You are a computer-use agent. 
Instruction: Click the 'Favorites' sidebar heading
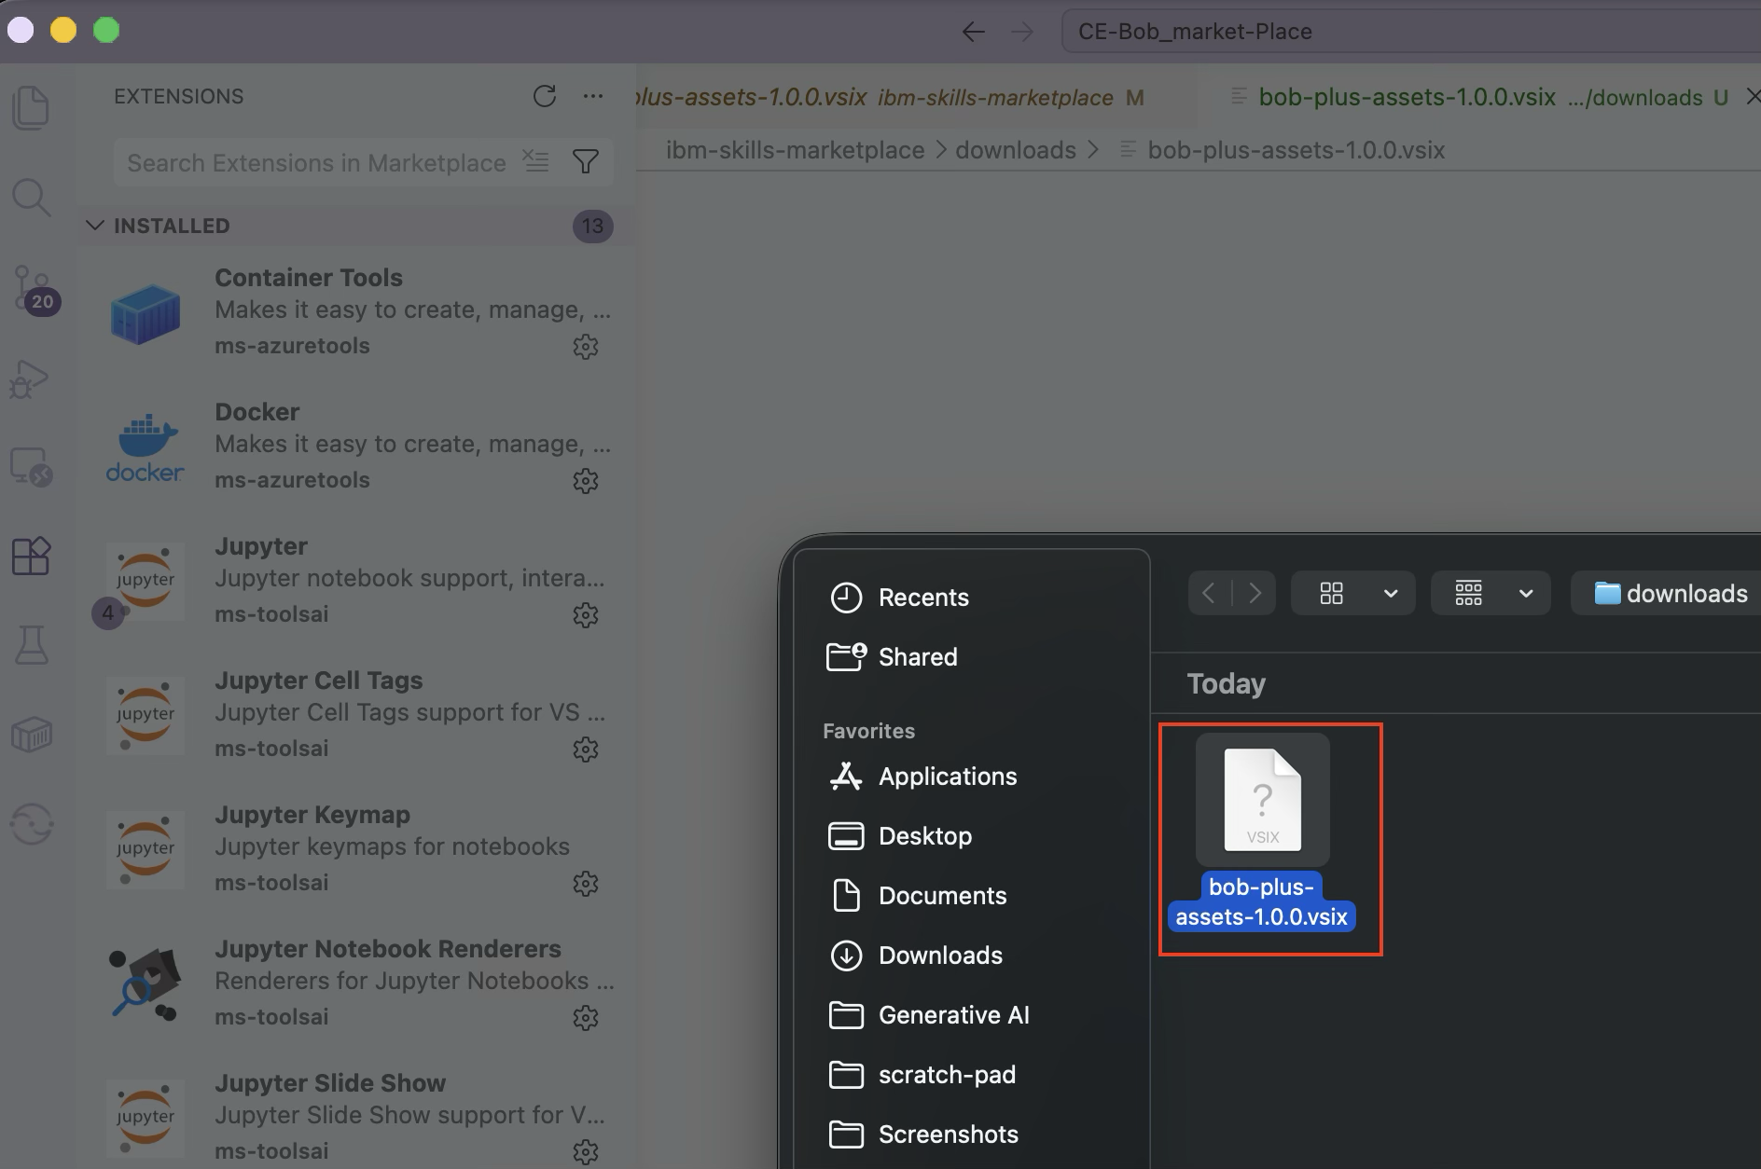pyautogui.click(x=868, y=731)
